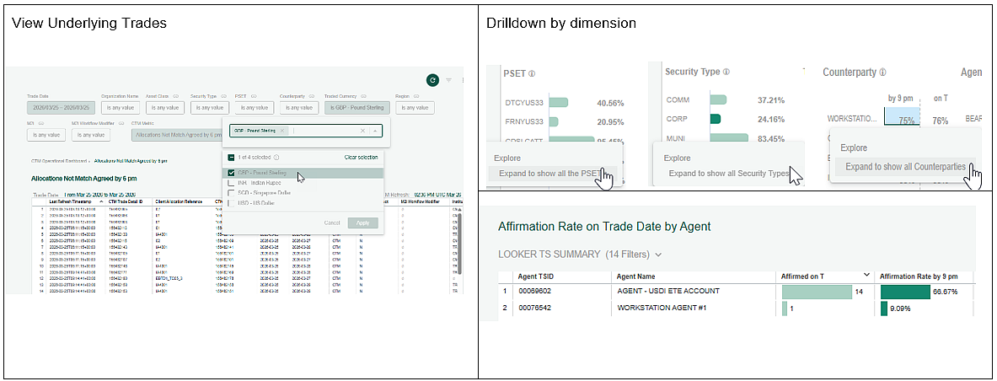Remove the GBP - Pound Sterling chip
Screen dimensions: 997x381
pos(283,131)
